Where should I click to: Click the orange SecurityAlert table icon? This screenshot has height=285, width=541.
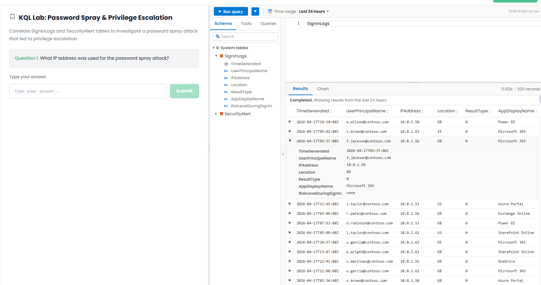222,114
